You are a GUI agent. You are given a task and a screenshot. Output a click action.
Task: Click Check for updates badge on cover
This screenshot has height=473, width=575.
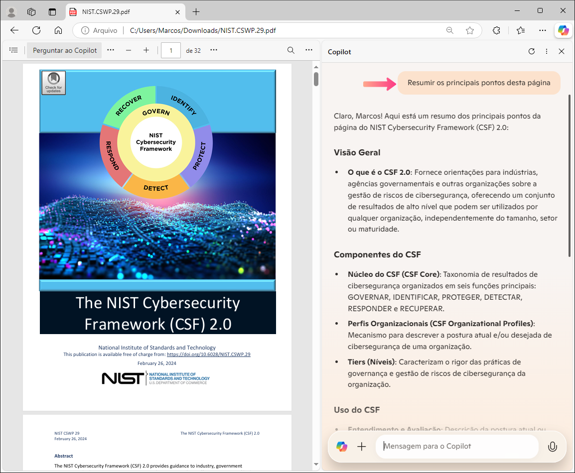tap(53, 83)
